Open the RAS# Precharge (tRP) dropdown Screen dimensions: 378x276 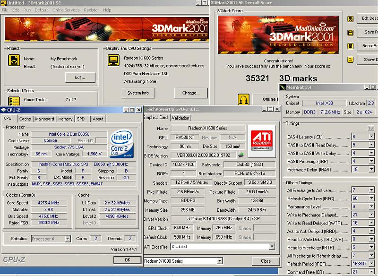click(x=371, y=161)
